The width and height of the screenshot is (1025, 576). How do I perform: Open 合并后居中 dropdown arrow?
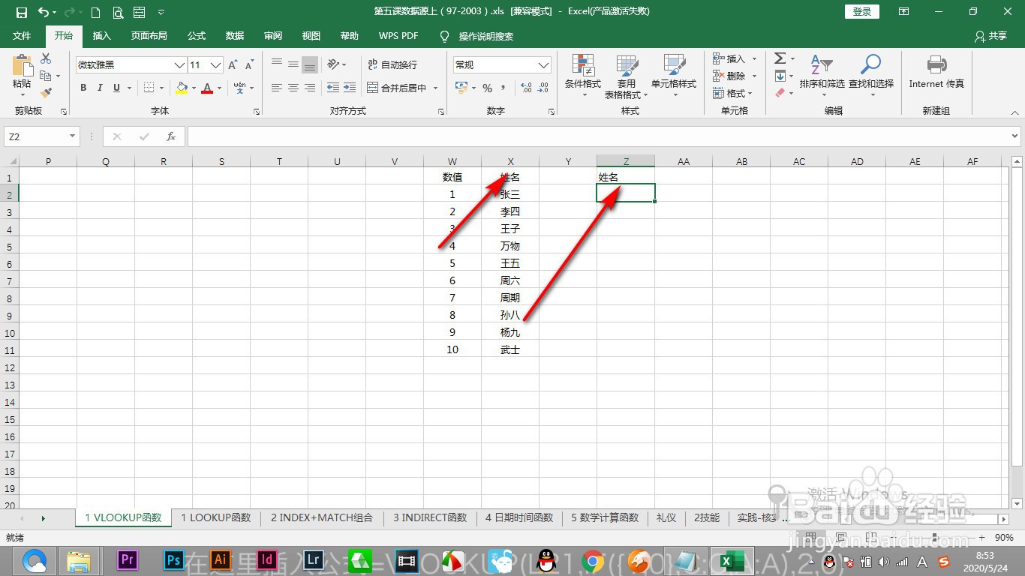(435, 88)
